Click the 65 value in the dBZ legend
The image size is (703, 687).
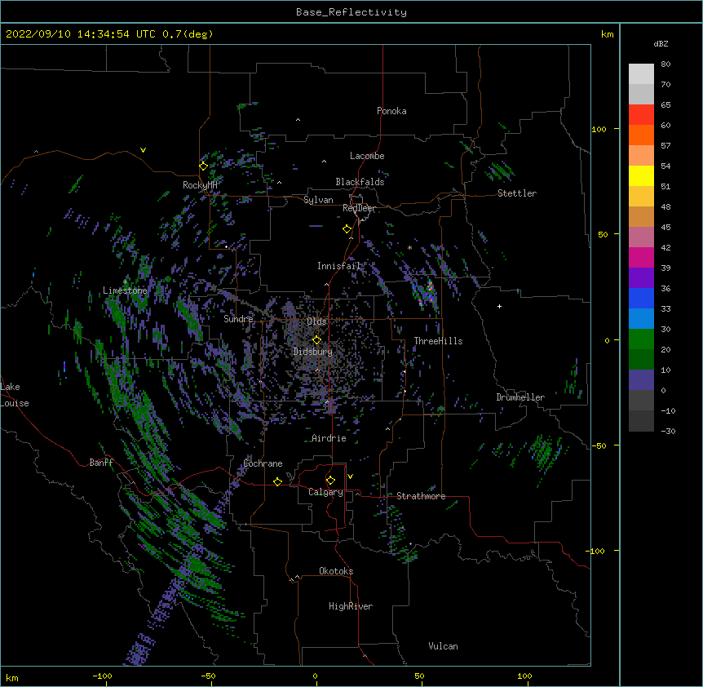(665, 105)
